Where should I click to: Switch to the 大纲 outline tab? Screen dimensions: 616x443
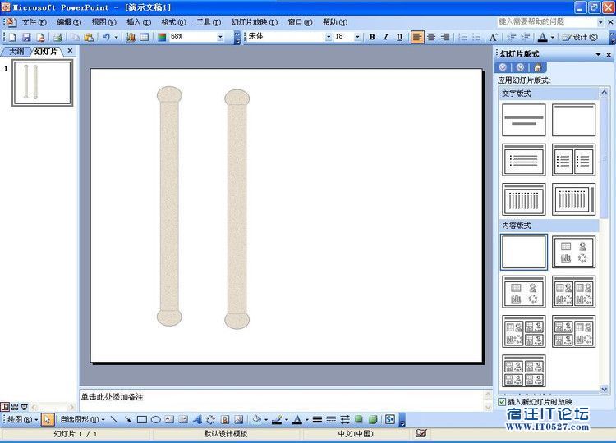pyautogui.click(x=16, y=51)
